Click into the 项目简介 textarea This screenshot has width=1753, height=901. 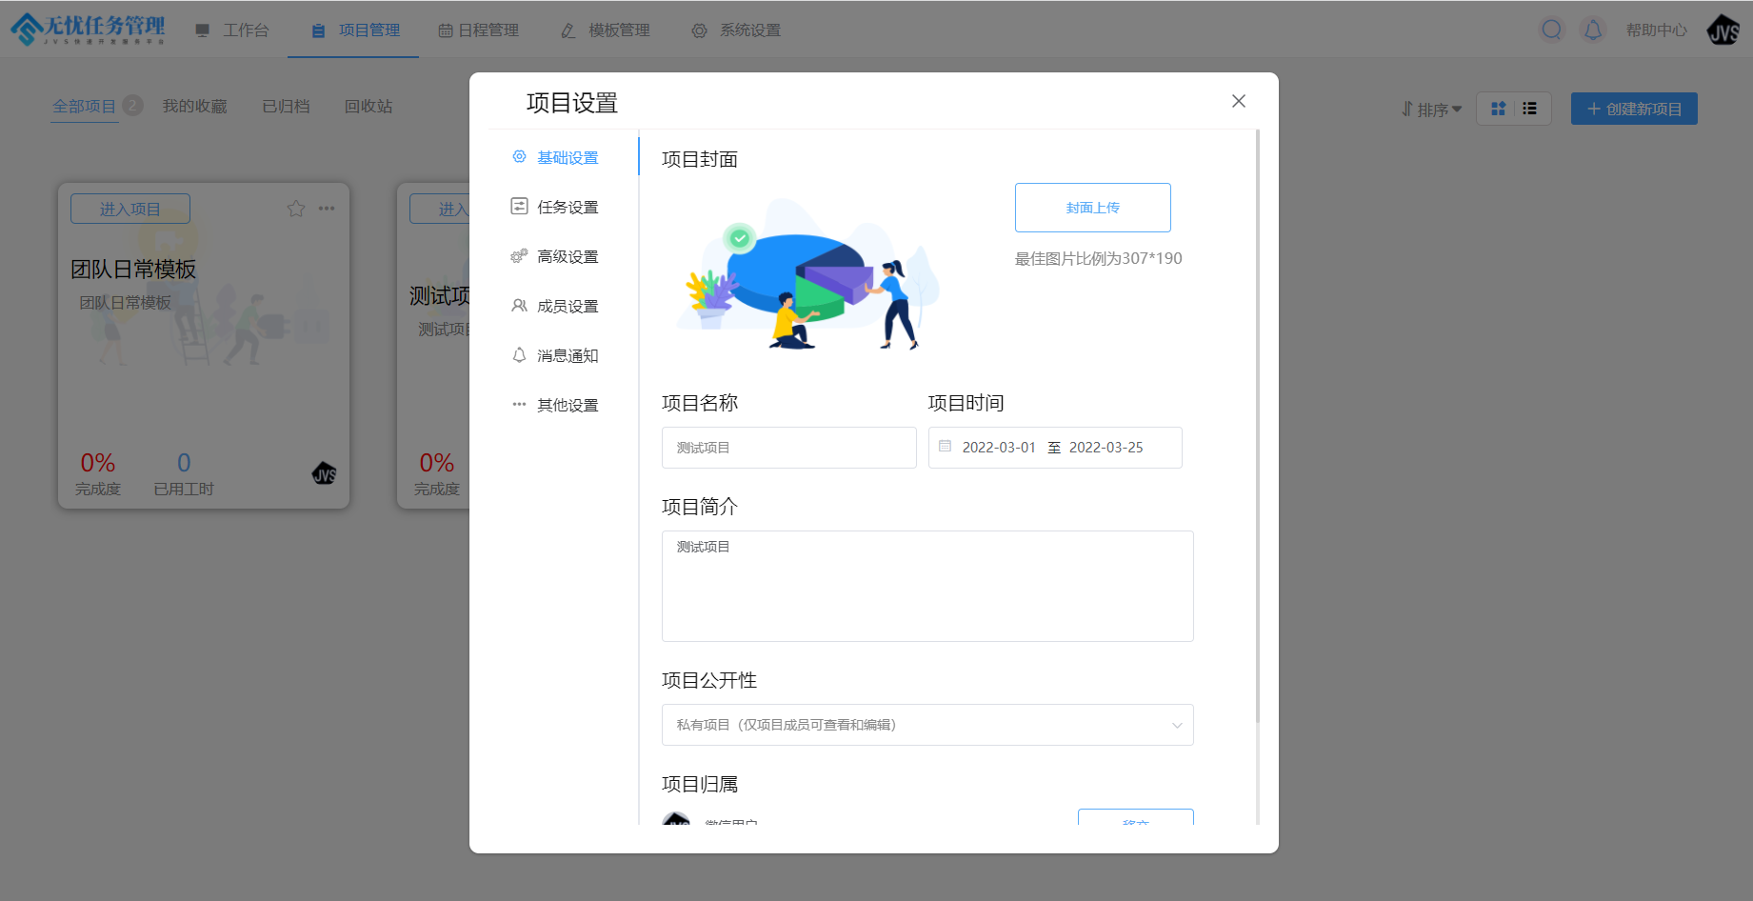pyautogui.click(x=927, y=586)
